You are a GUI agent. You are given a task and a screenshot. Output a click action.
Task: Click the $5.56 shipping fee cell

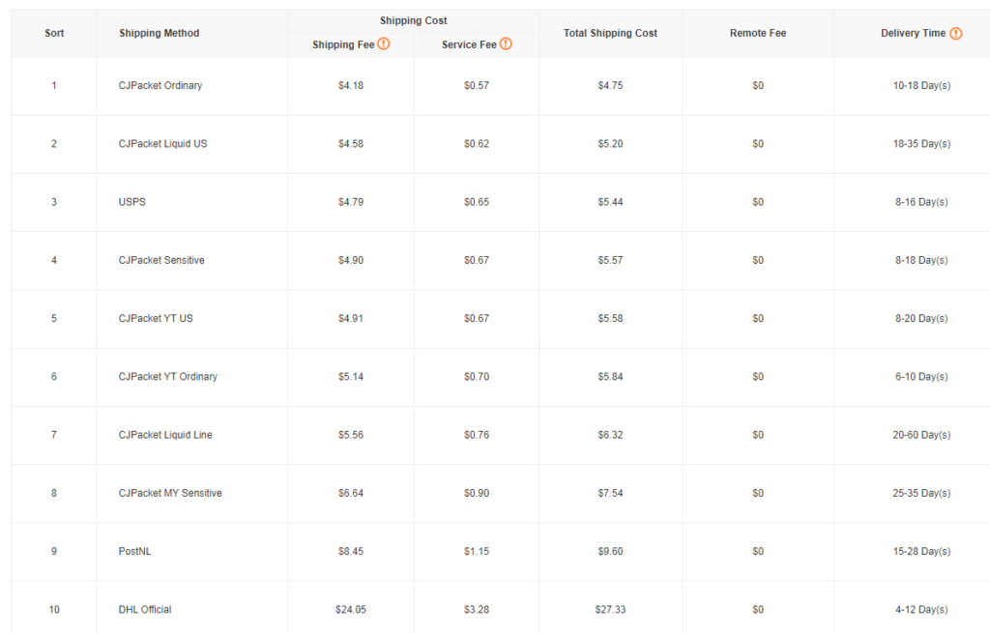pos(350,435)
